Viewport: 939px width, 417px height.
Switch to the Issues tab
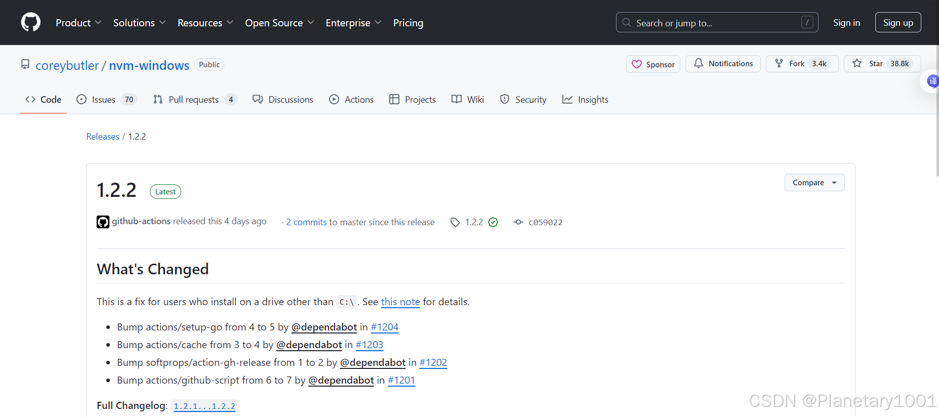coord(106,100)
